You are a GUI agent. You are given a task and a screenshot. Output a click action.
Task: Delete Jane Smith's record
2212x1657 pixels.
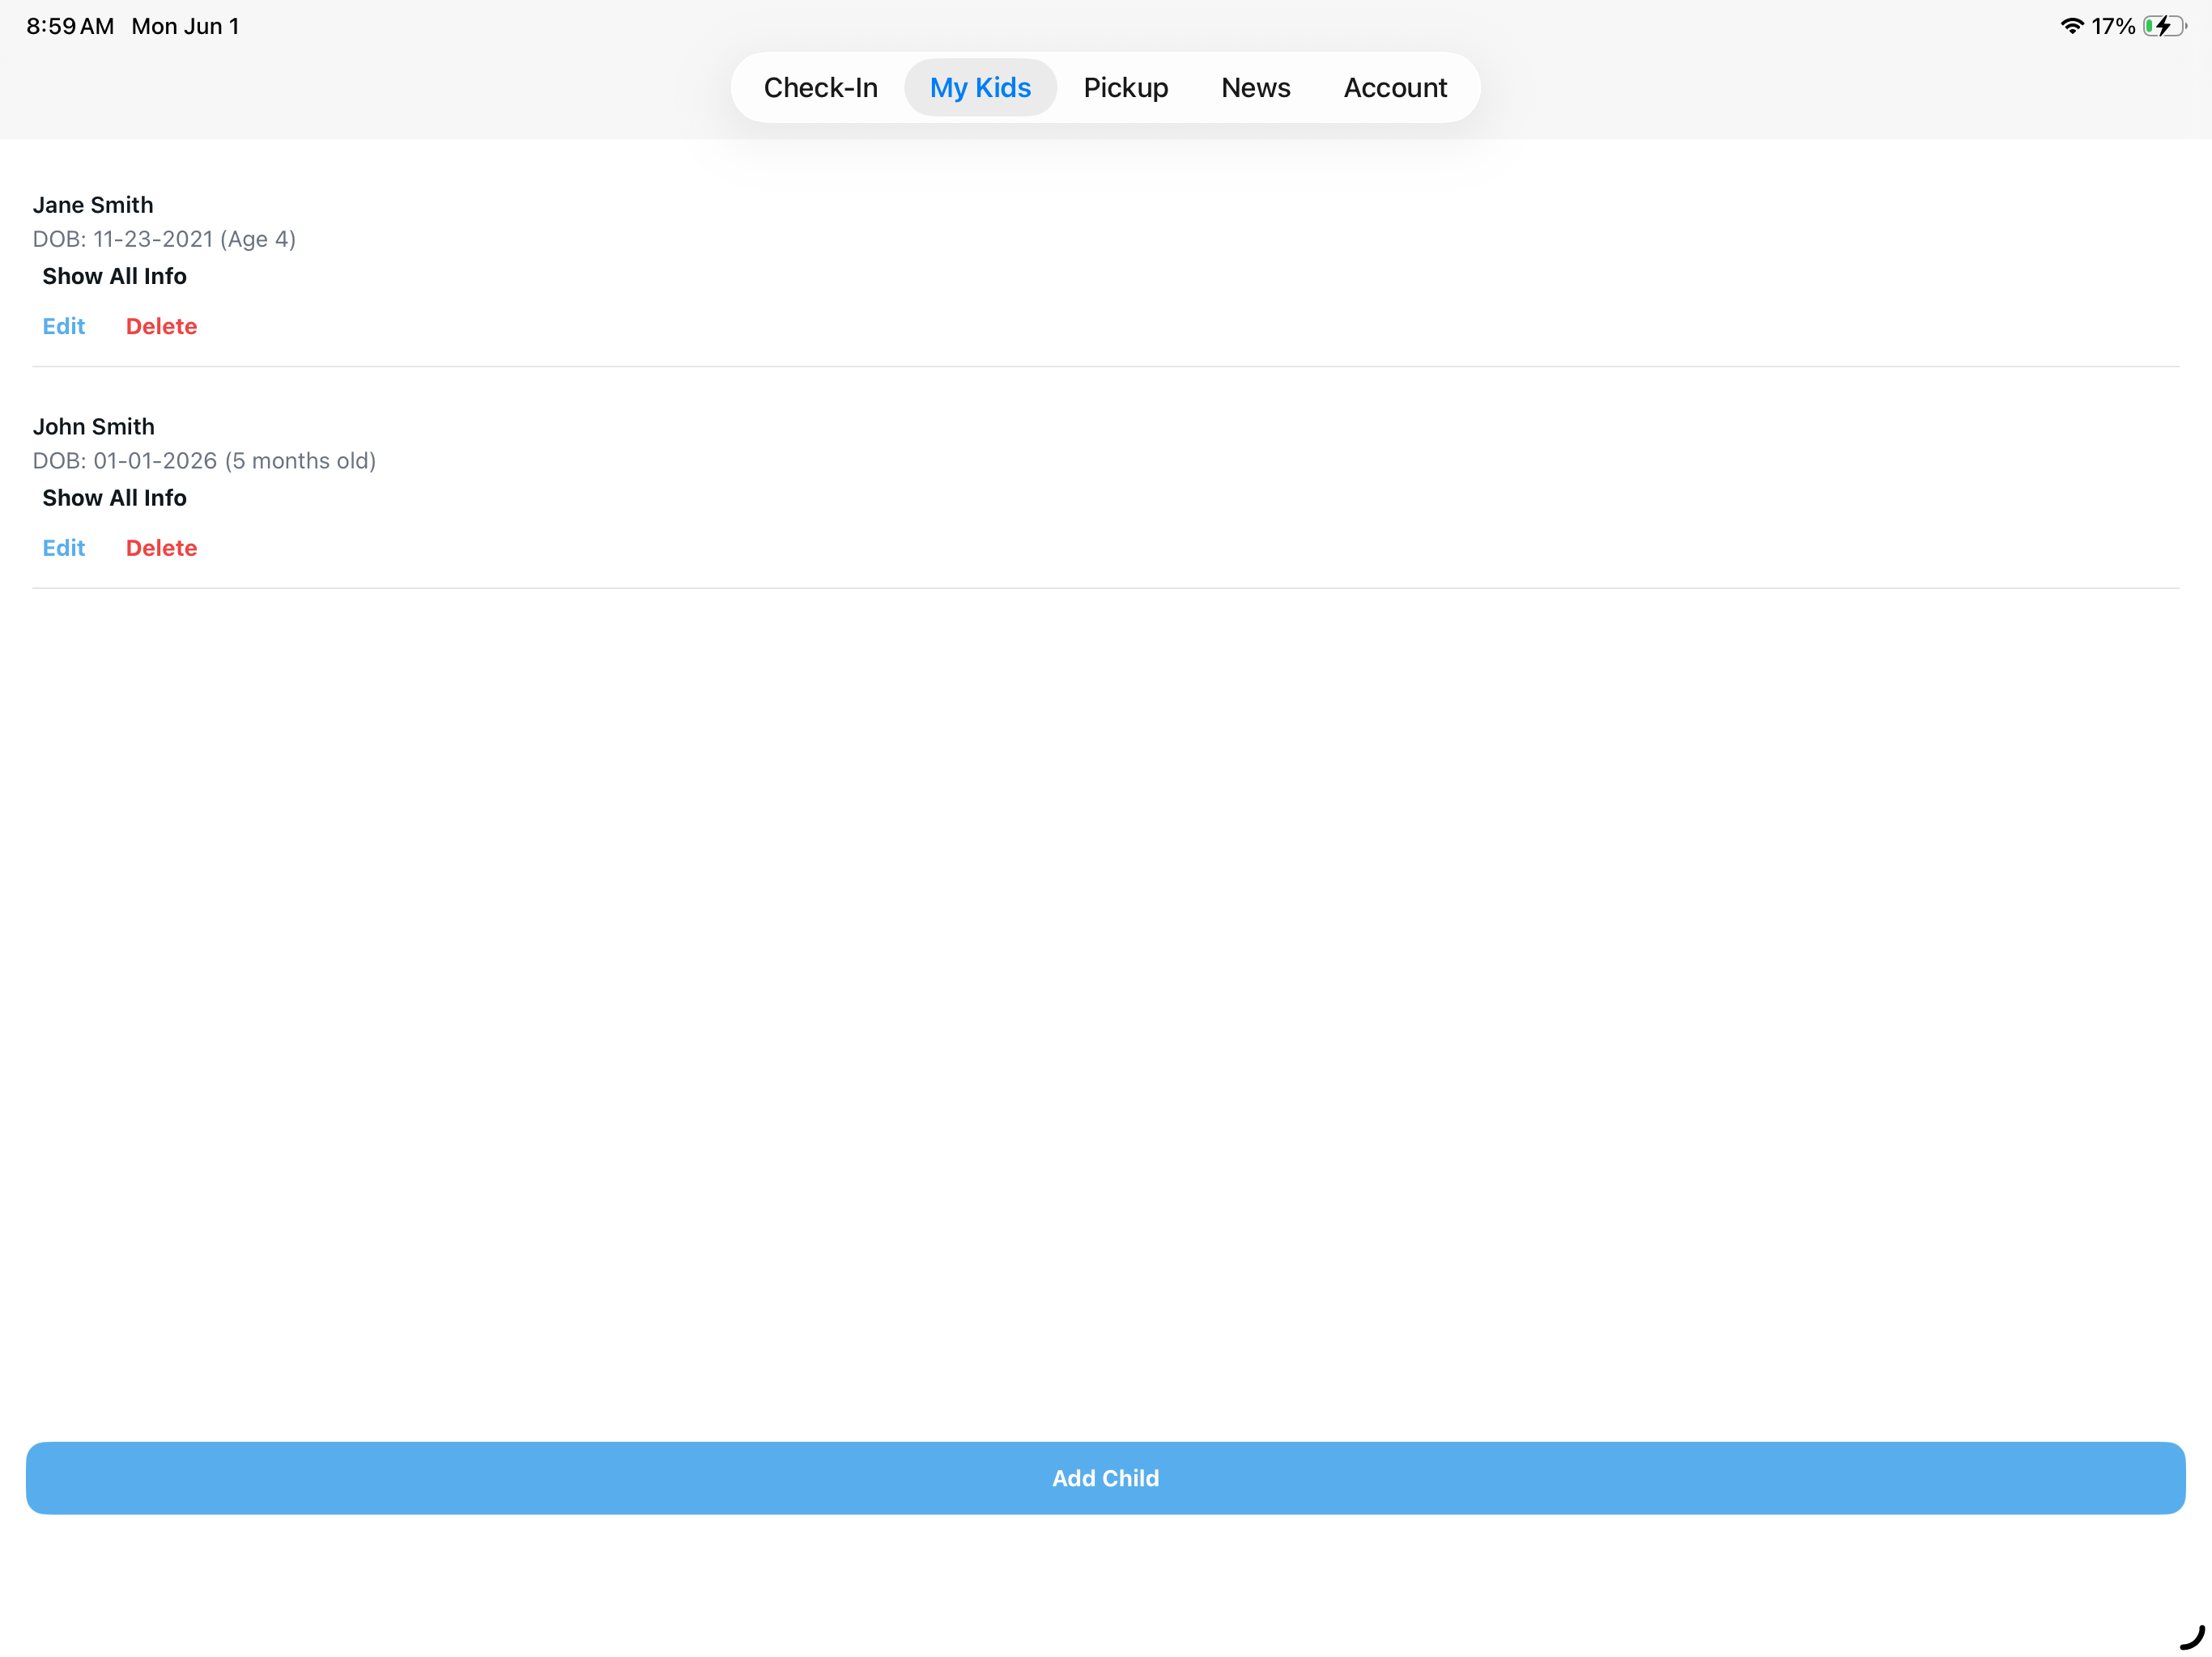click(x=161, y=326)
